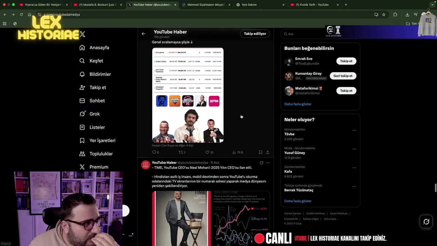
Task: Bookmark the ranking table post
Action: pos(260,152)
